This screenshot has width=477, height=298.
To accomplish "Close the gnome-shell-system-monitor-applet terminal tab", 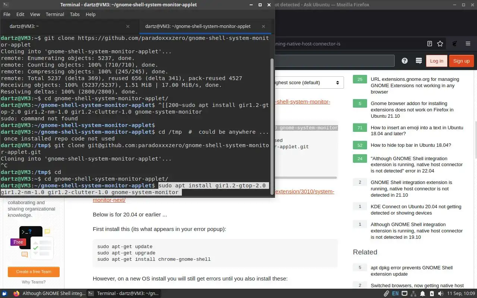I will (x=263, y=26).
